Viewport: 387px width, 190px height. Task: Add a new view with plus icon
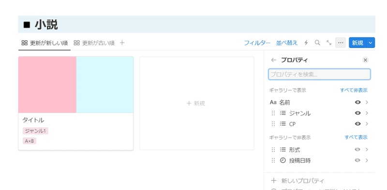click(x=122, y=43)
